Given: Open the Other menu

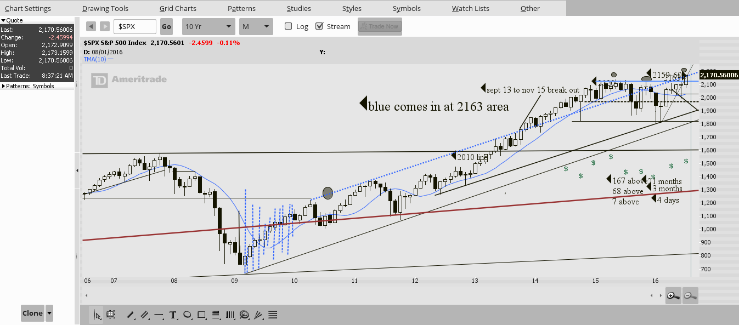Looking at the screenshot, I should point(530,8).
